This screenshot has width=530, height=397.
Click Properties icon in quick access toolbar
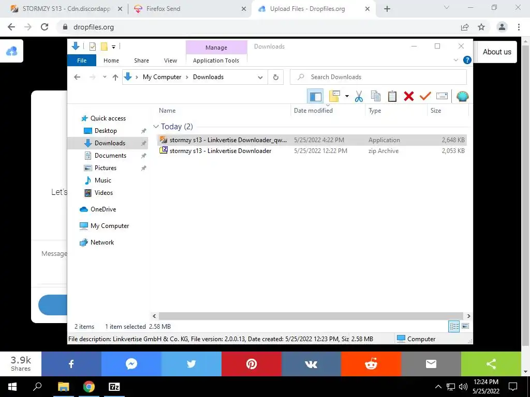(x=92, y=47)
